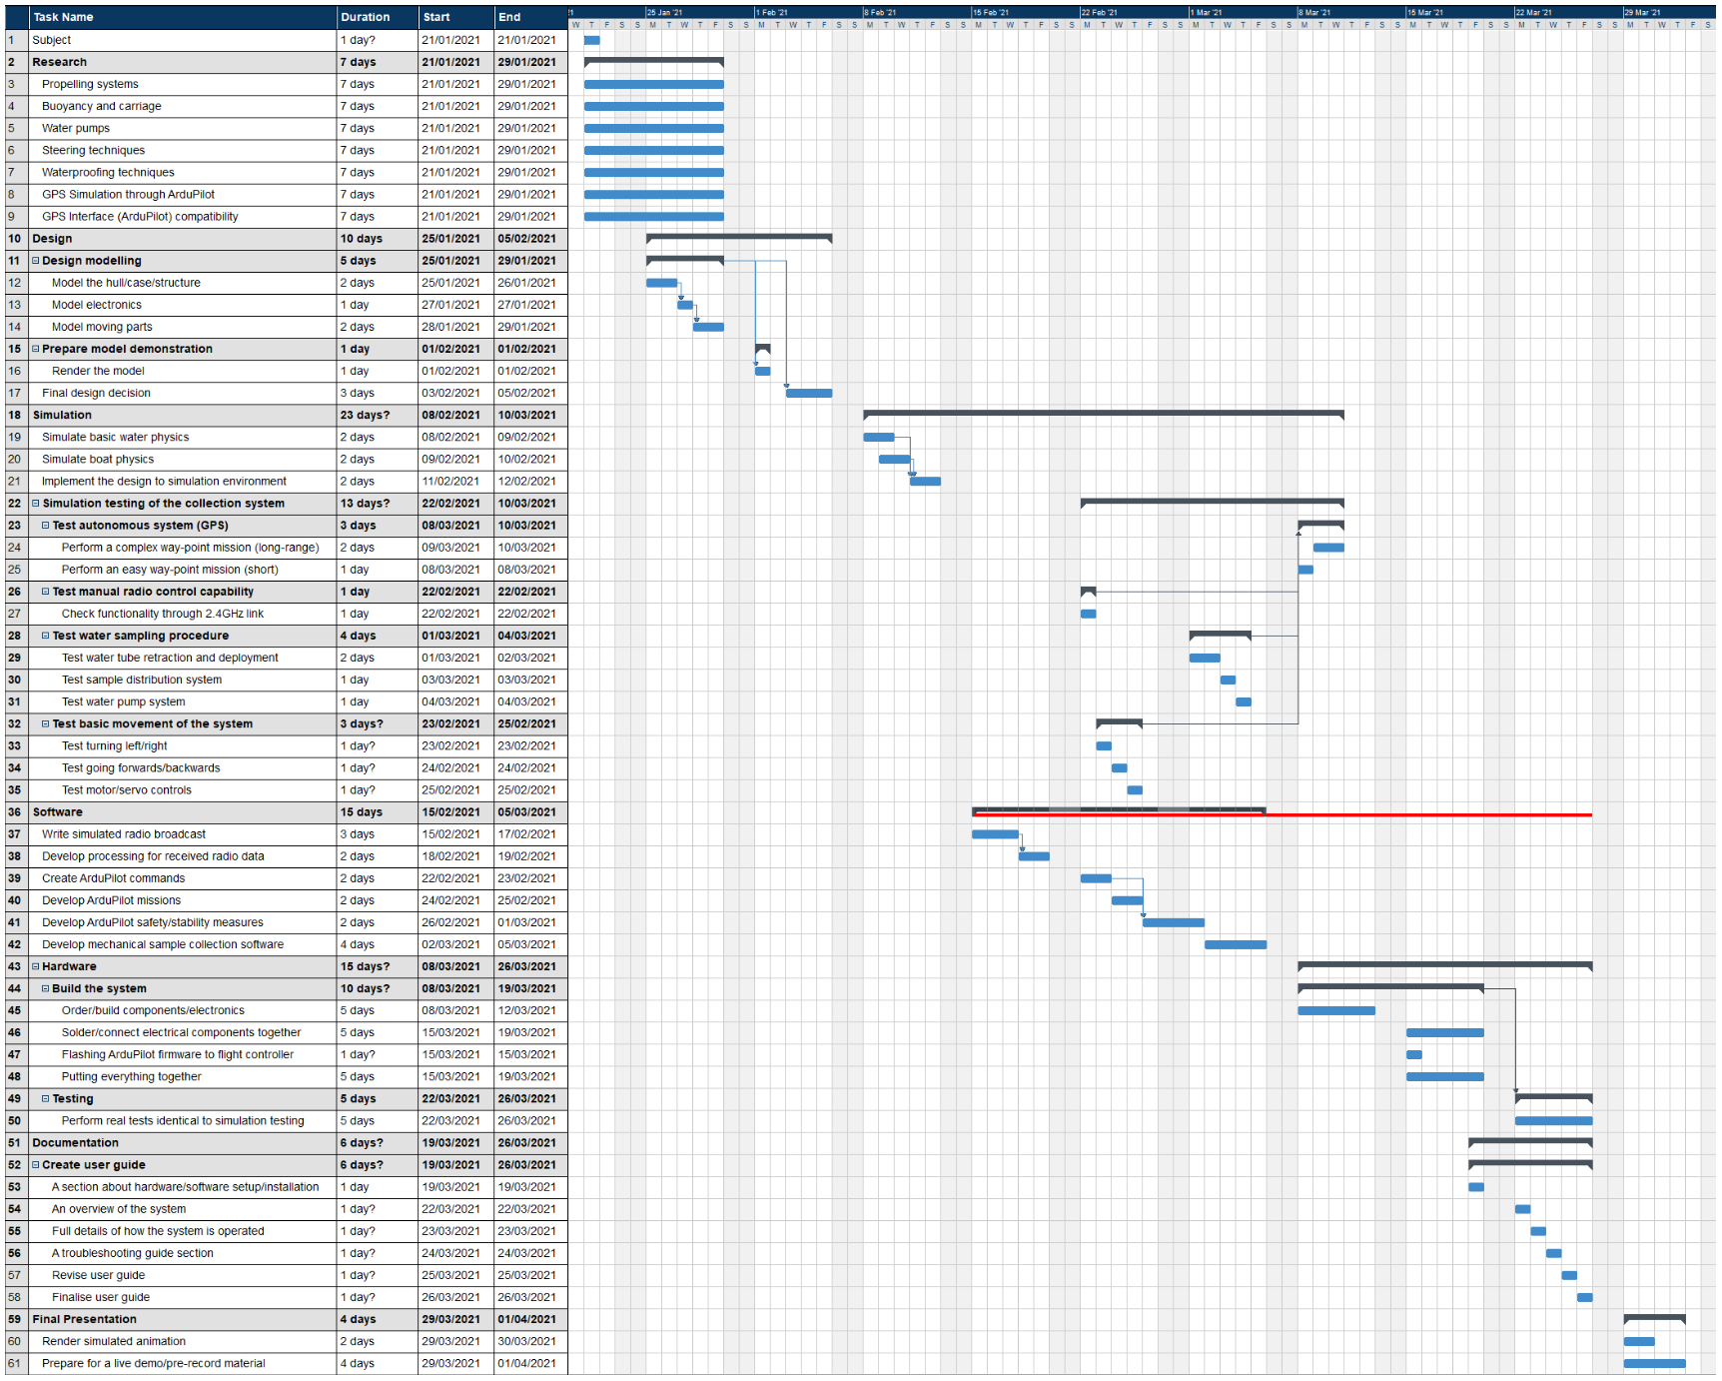This screenshot has width=1722, height=1381.
Task: Select row number 18 header
Action: tap(16, 415)
